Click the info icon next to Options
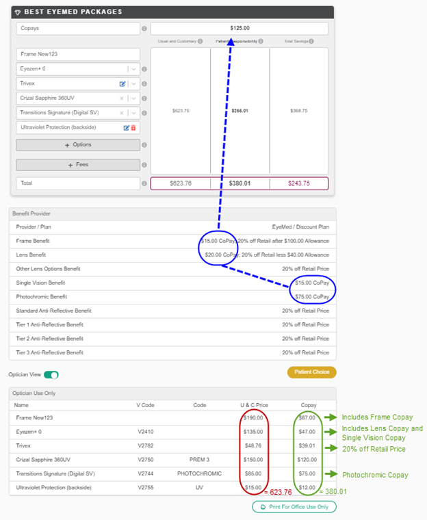 coord(144,145)
